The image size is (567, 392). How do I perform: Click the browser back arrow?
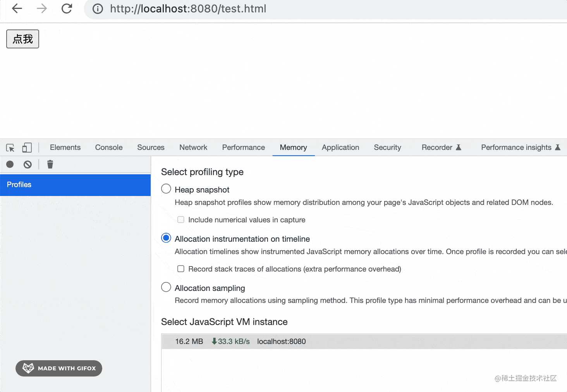(x=17, y=9)
